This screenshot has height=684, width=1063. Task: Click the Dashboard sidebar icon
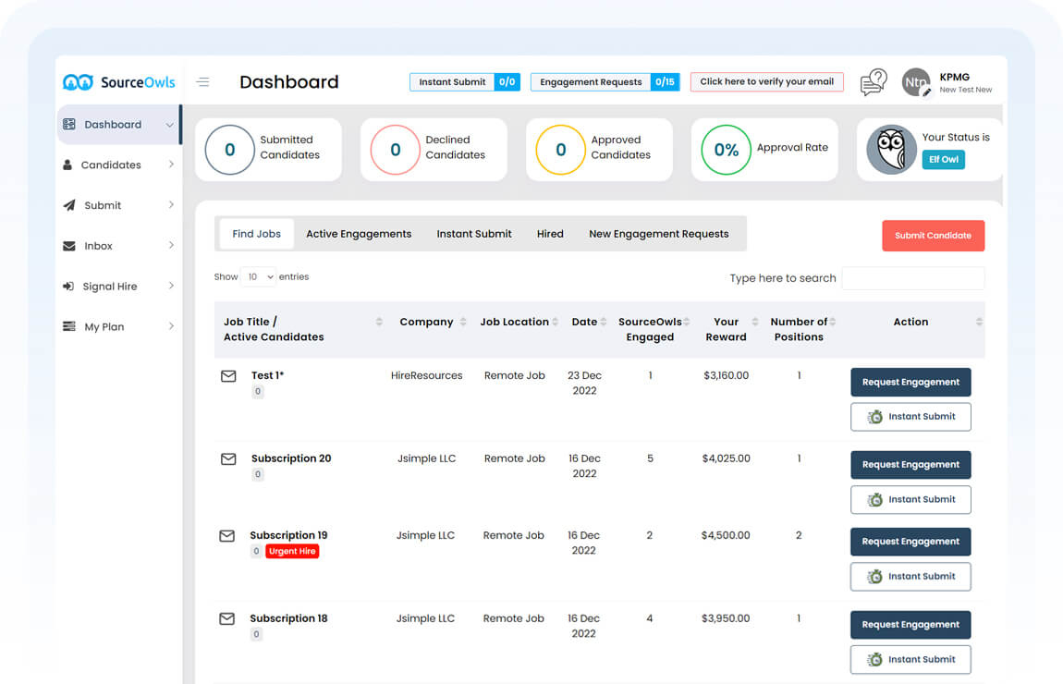click(x=69, y=124)
